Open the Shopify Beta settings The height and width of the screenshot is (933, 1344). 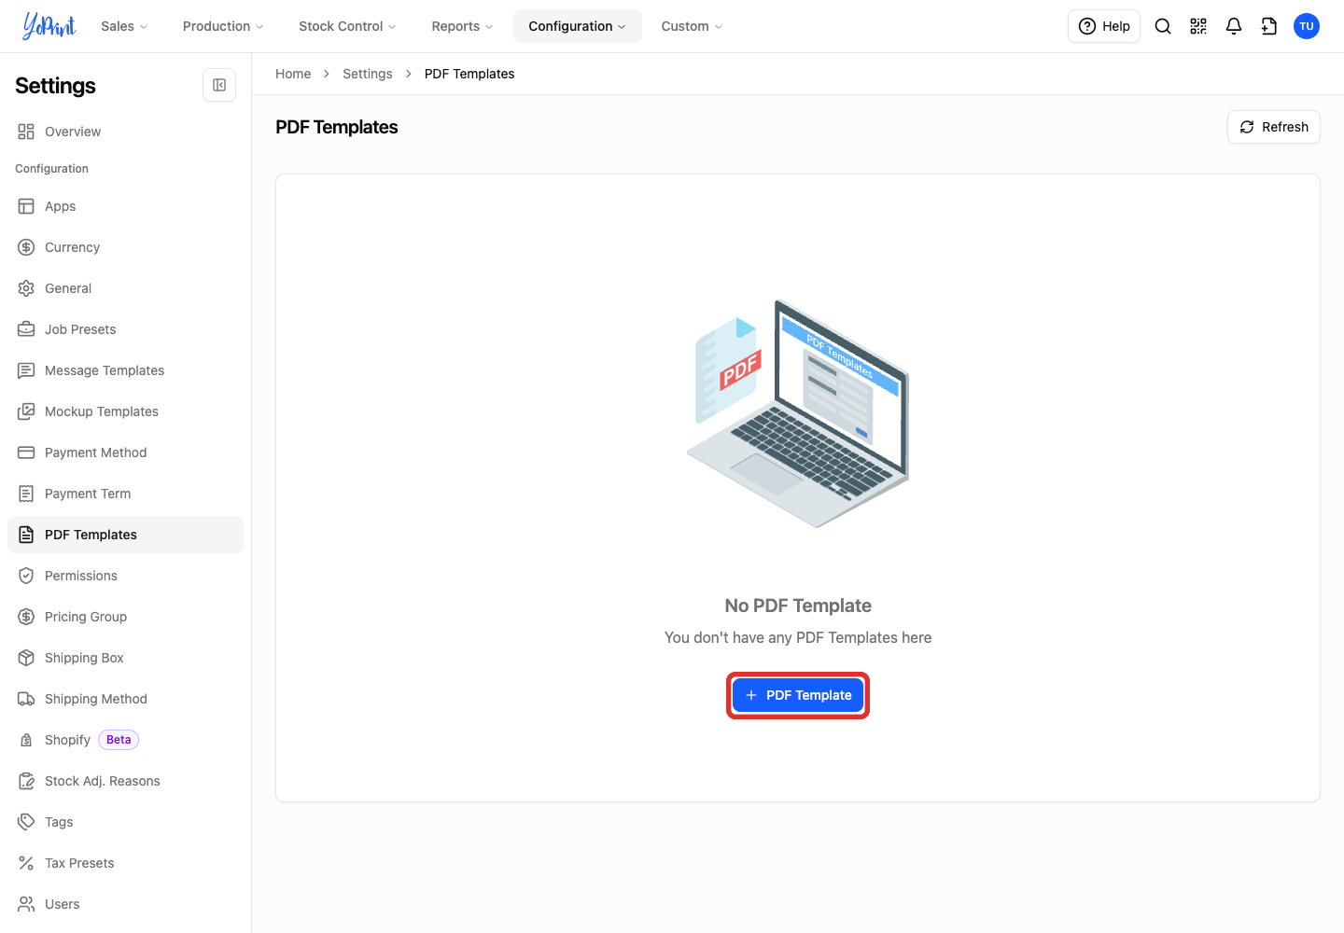(x=125, y=740)
